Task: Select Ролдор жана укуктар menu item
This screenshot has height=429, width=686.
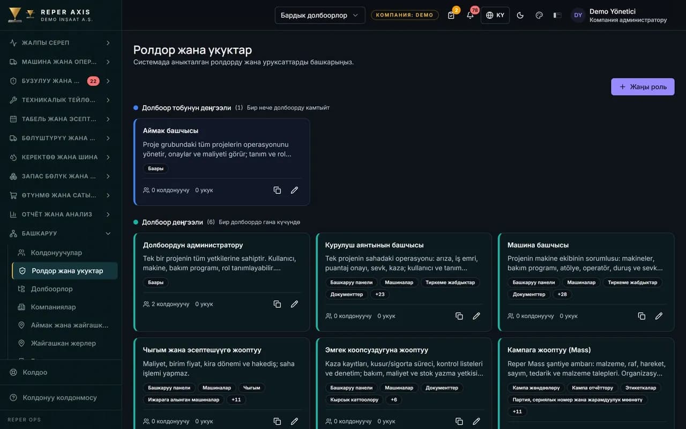Action: click(x=64, y=271)
